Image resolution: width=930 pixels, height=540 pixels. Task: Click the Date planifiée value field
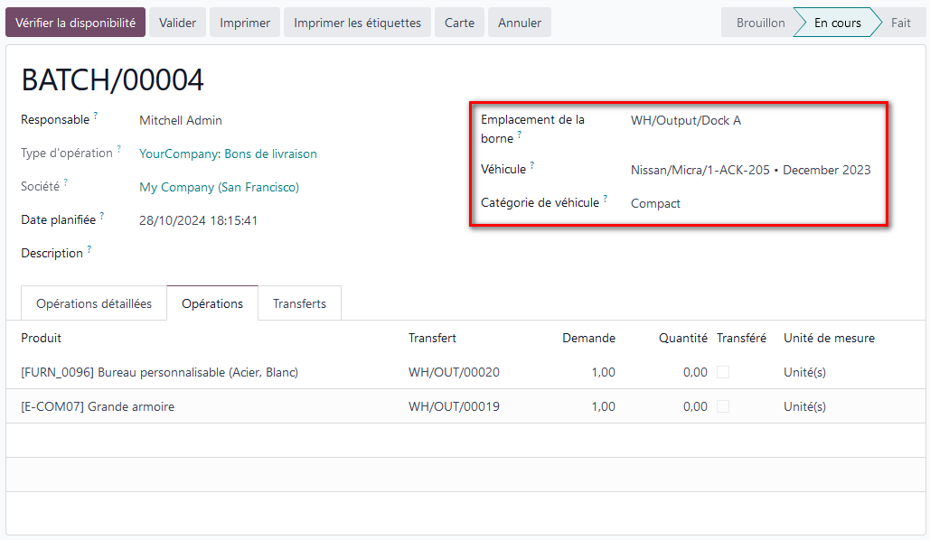click(x=199, y=220)
